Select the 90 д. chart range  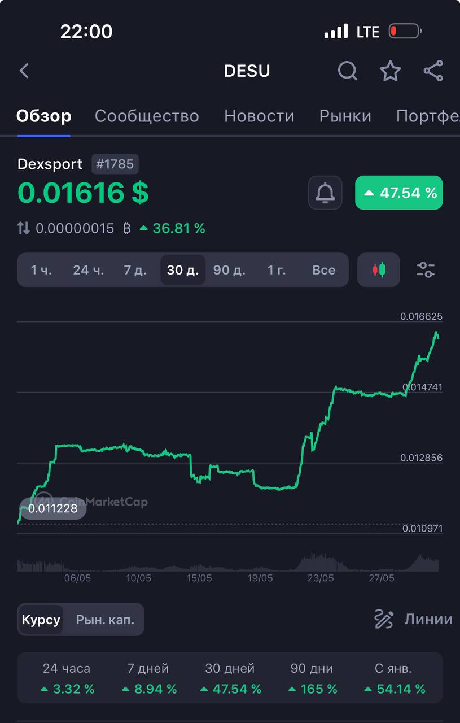(x=229, y=270)
